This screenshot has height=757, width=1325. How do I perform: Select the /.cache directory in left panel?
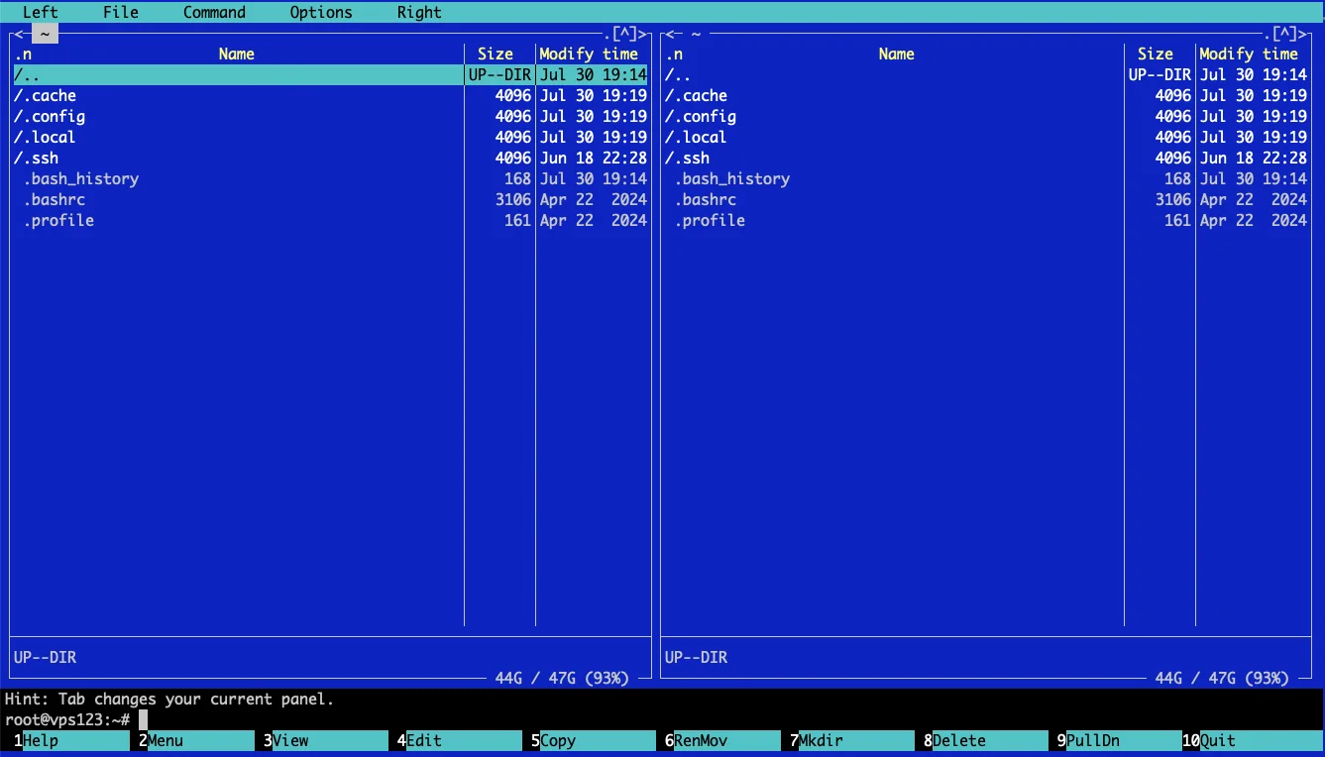[x=331, y=96]
